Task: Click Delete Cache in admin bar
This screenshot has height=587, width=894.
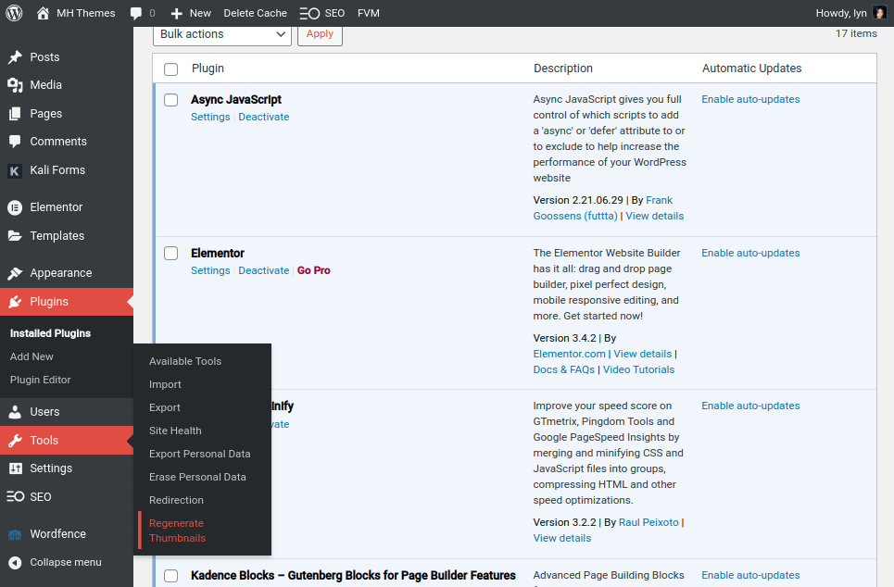Action: [x=256, y=13]
